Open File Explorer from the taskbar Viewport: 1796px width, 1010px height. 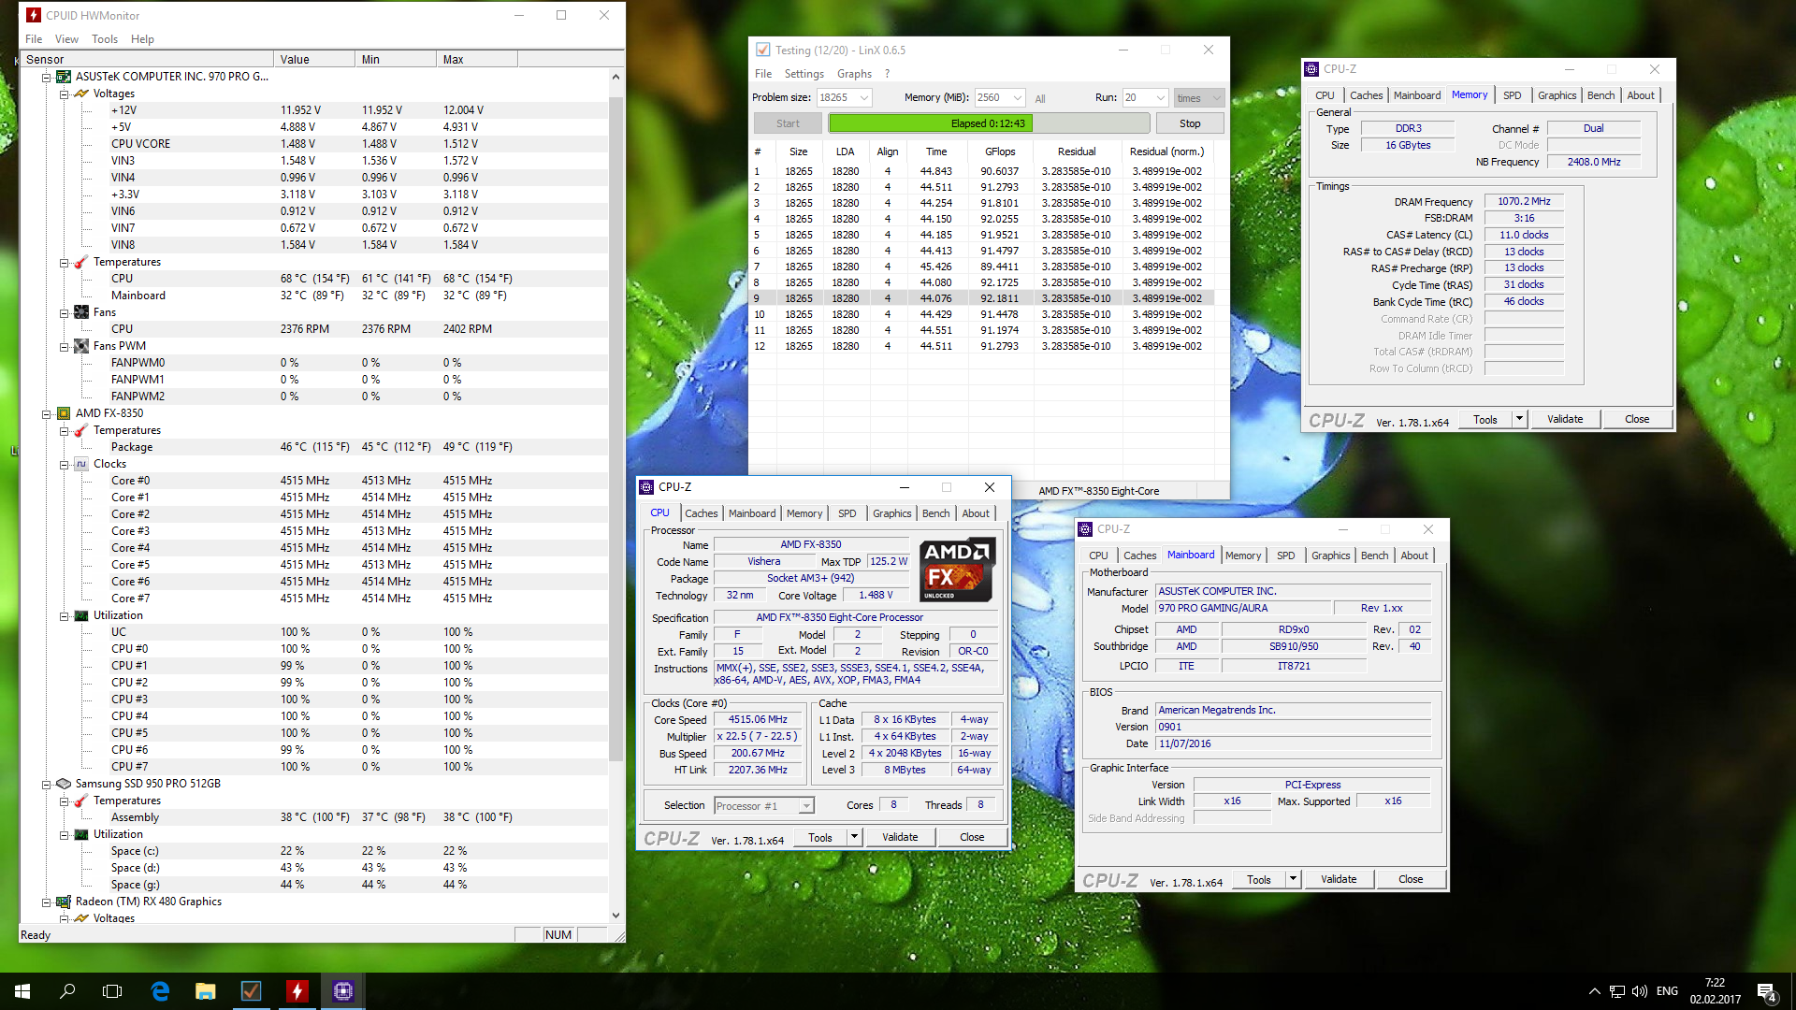(205, 991)
